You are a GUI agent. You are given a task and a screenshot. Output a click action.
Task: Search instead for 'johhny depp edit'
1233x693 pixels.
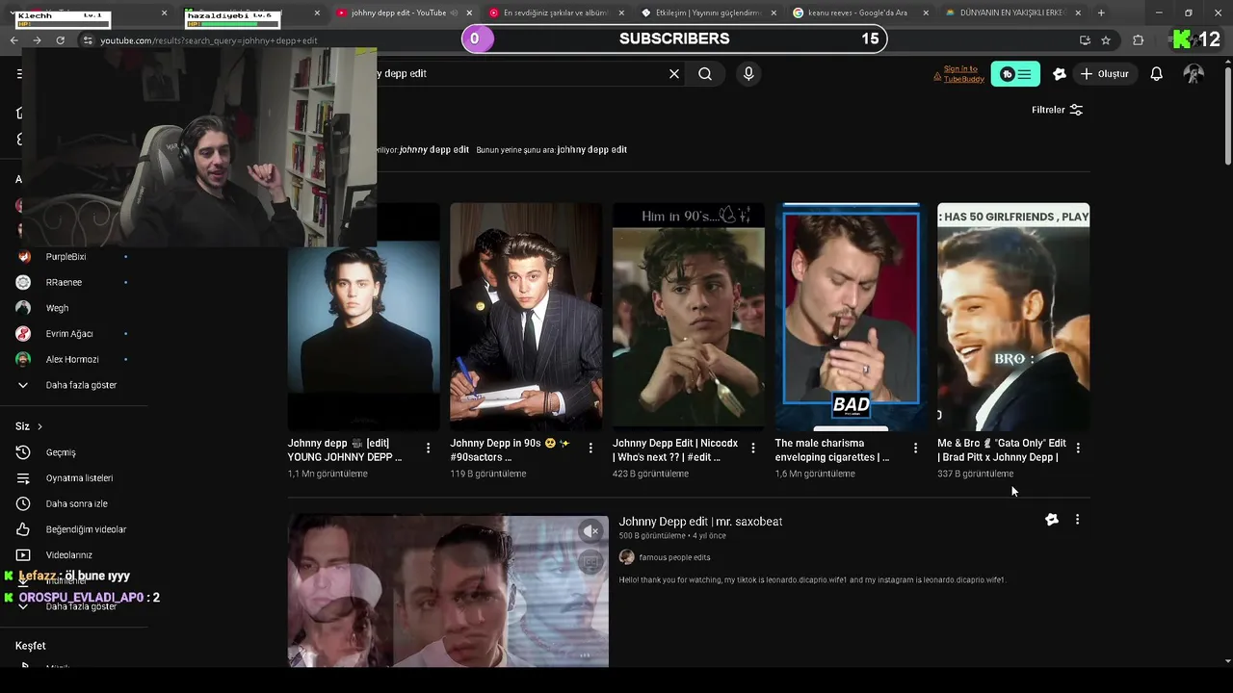coord(591,150)
